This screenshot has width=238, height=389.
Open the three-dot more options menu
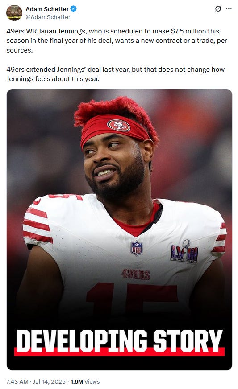(229, 9)
